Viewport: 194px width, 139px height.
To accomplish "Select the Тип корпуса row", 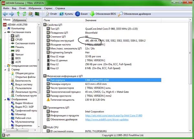I will (104, 80).
